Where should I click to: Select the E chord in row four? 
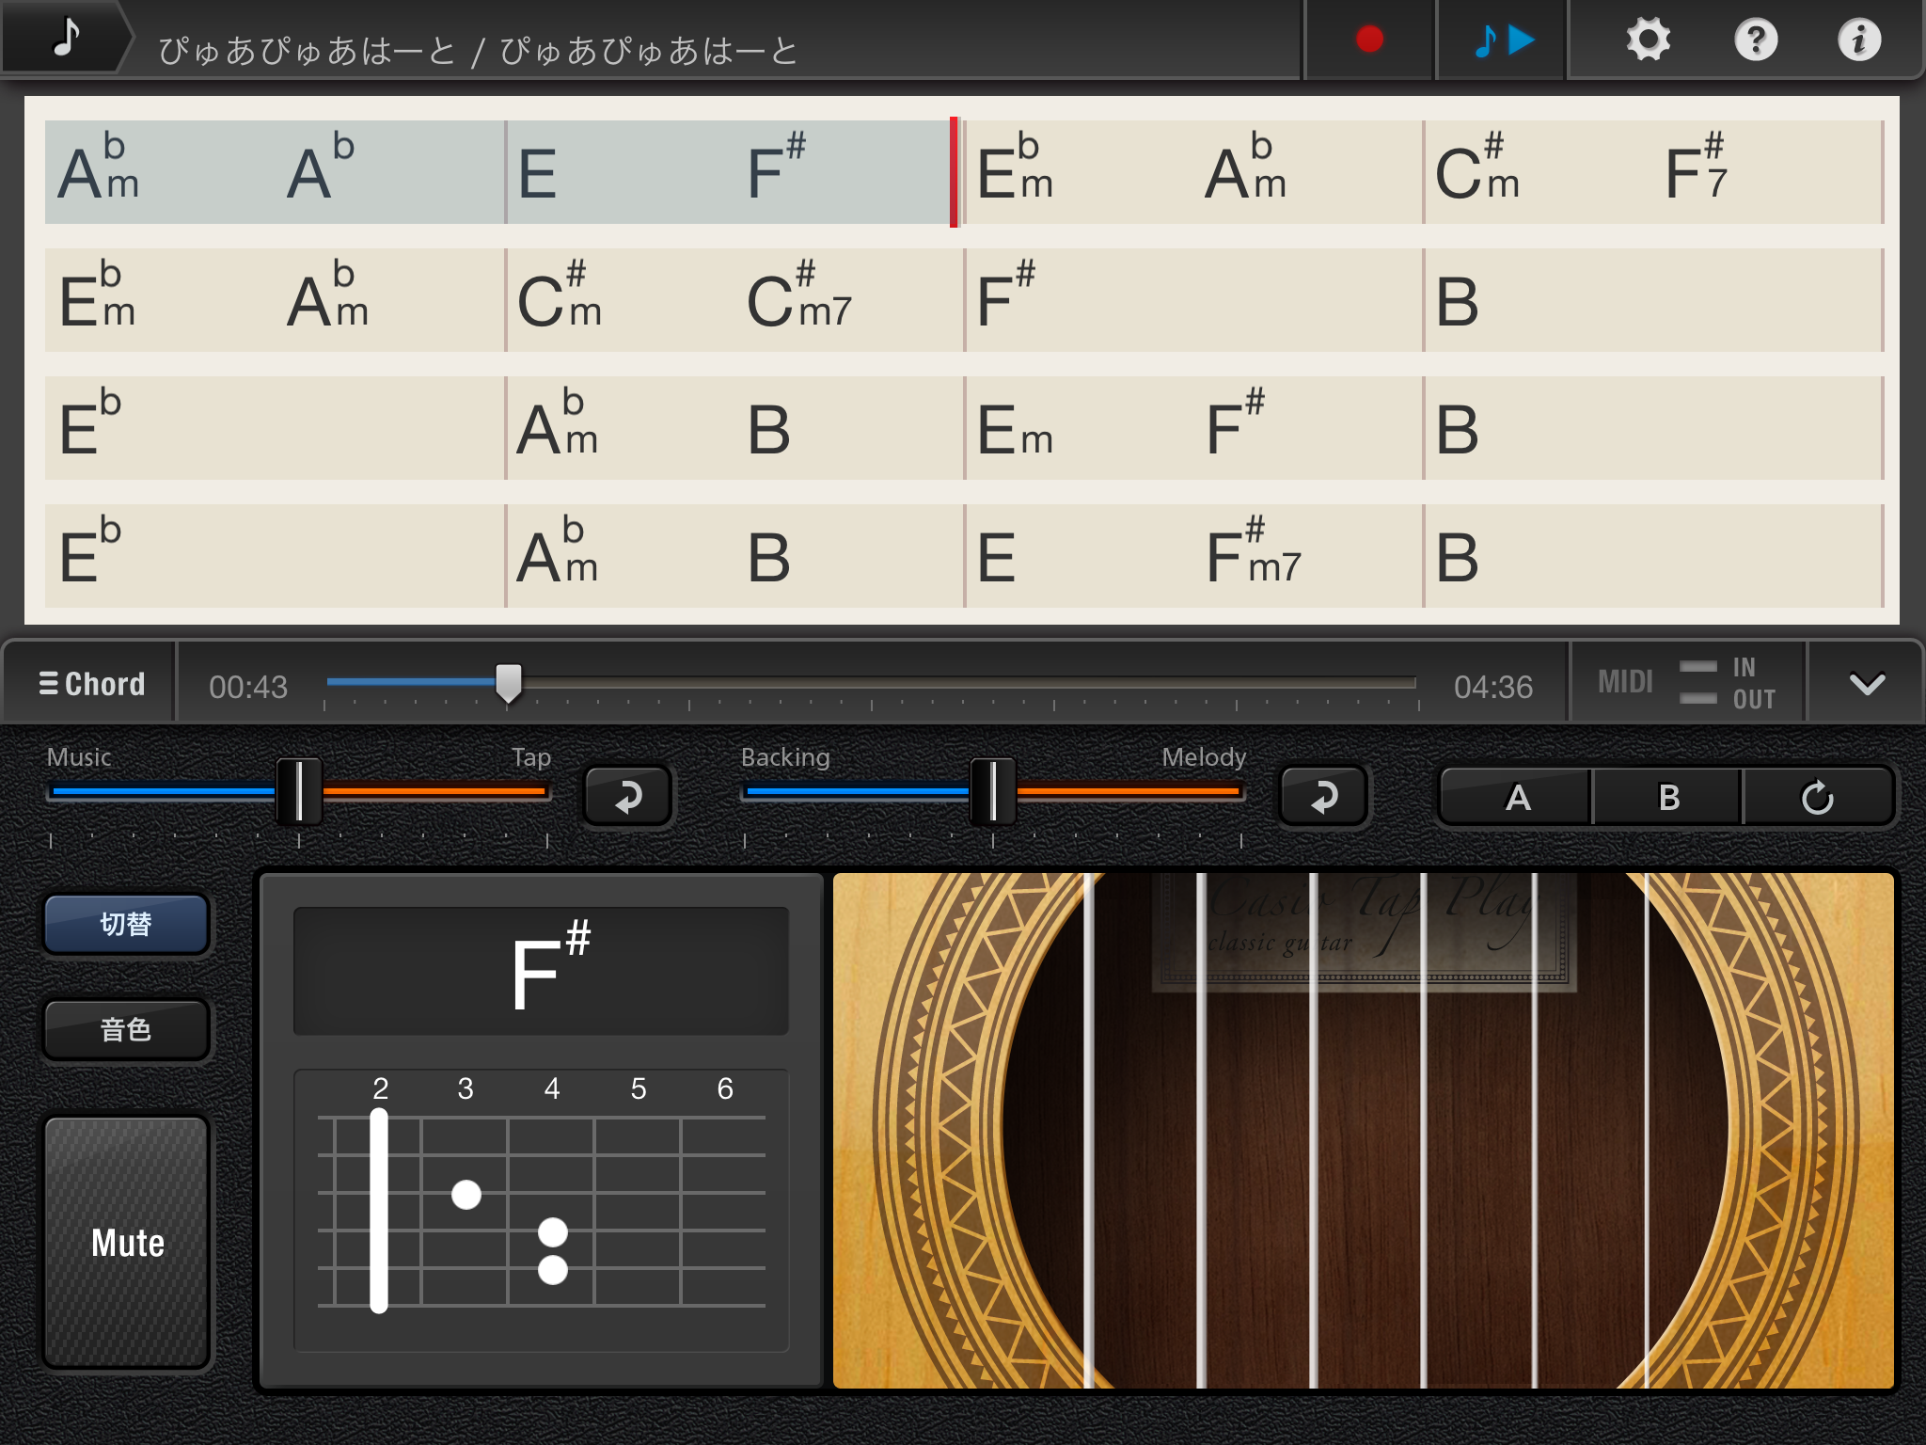[x=996, y=558]
